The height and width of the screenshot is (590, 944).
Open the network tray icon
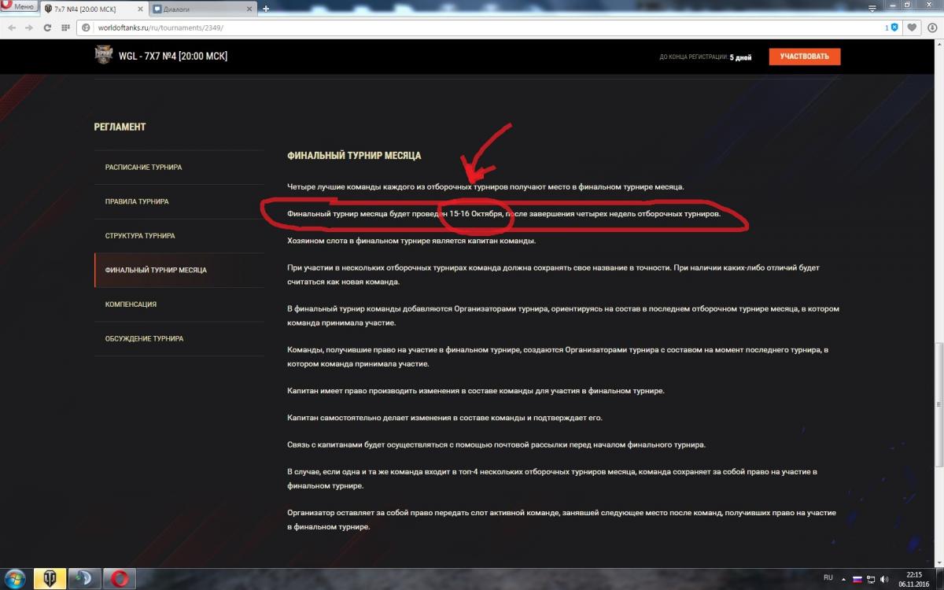tap(872, 578)
